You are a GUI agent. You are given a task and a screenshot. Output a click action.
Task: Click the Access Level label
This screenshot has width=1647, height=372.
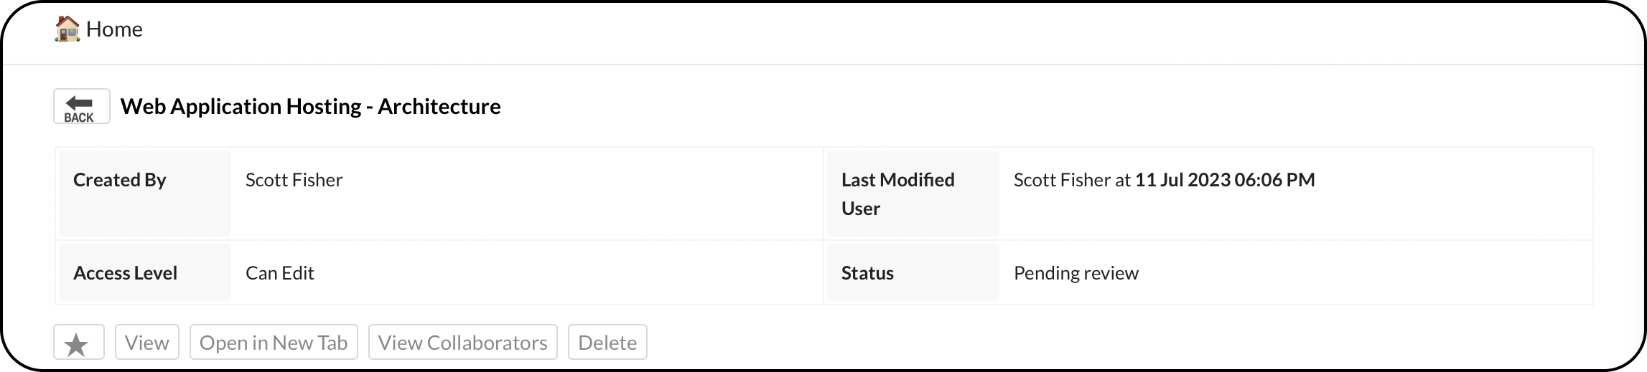click(x=126, y=273)
